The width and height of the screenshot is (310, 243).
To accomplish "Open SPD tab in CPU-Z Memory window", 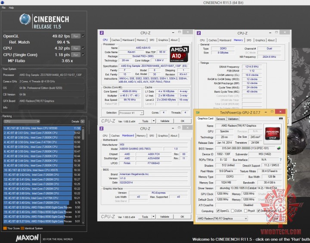I will click(249, 40).
